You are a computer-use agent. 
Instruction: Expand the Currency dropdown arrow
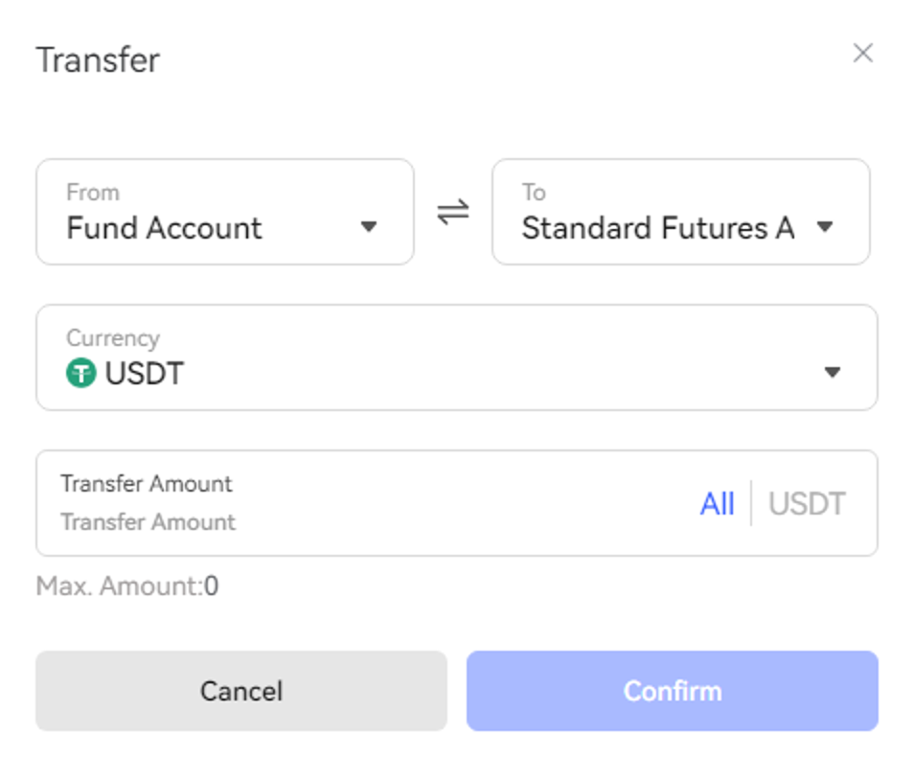pos(833,373)
